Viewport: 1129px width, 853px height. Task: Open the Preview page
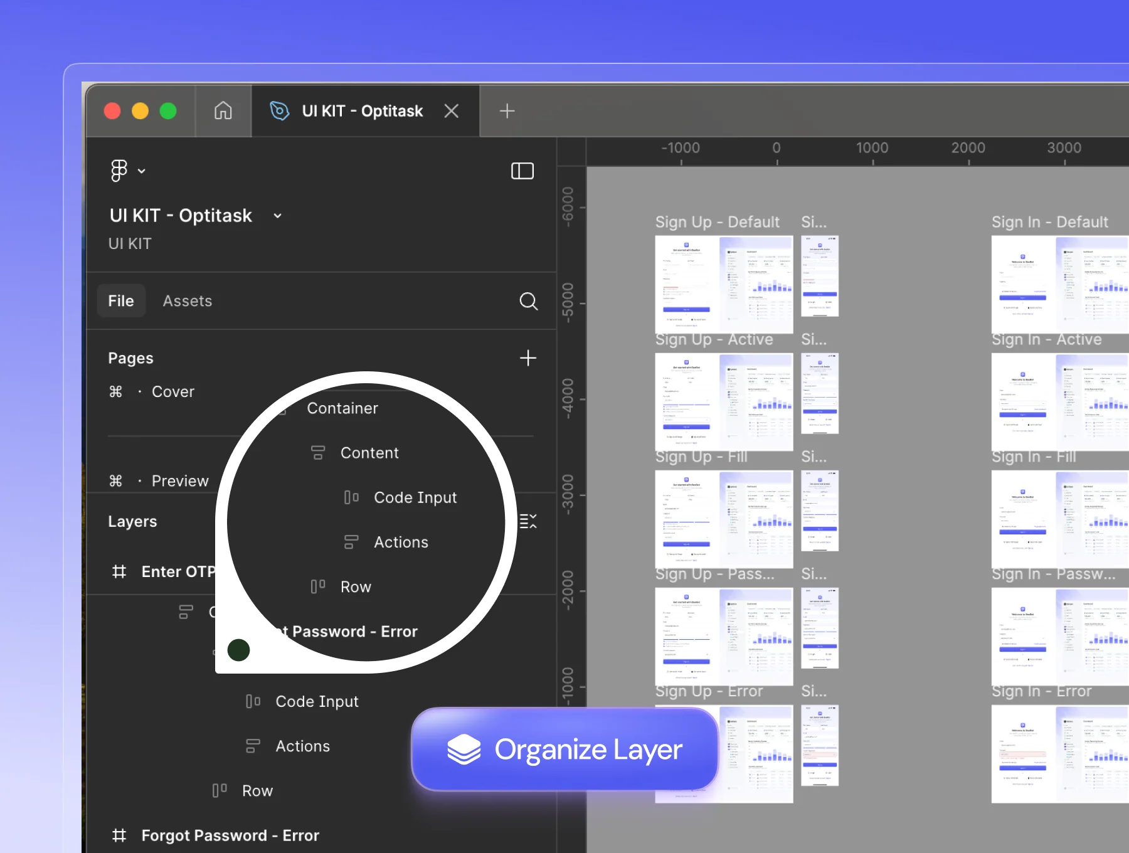click(180, 481)
